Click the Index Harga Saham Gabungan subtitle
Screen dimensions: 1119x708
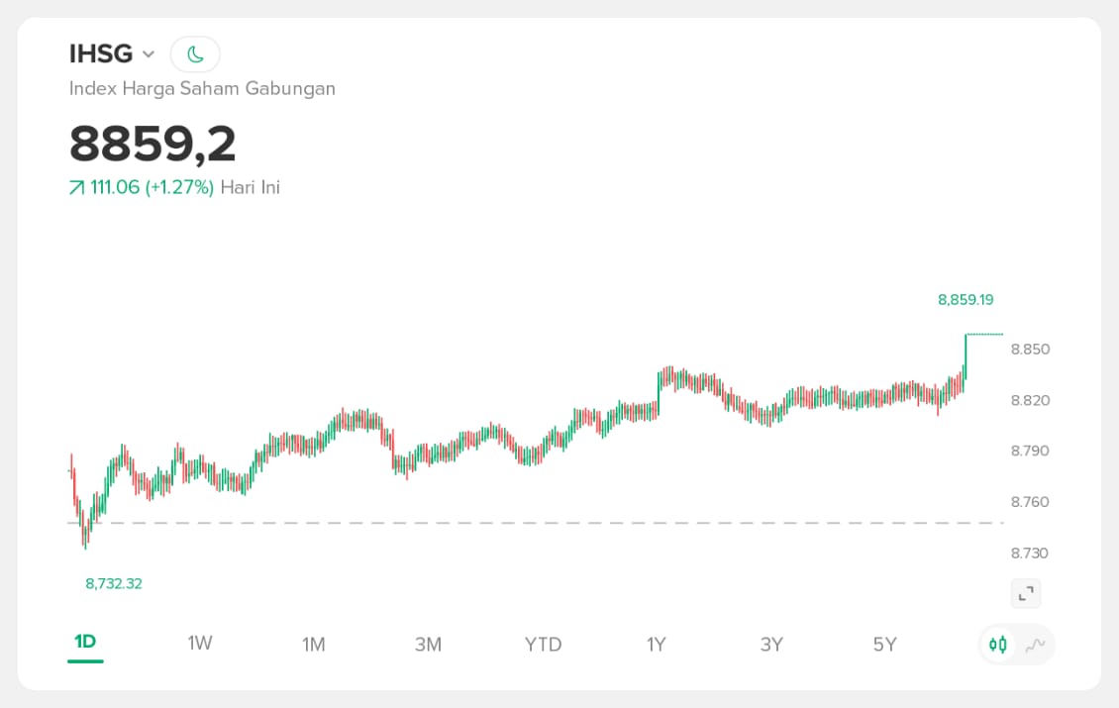click(x=202, y=88)
